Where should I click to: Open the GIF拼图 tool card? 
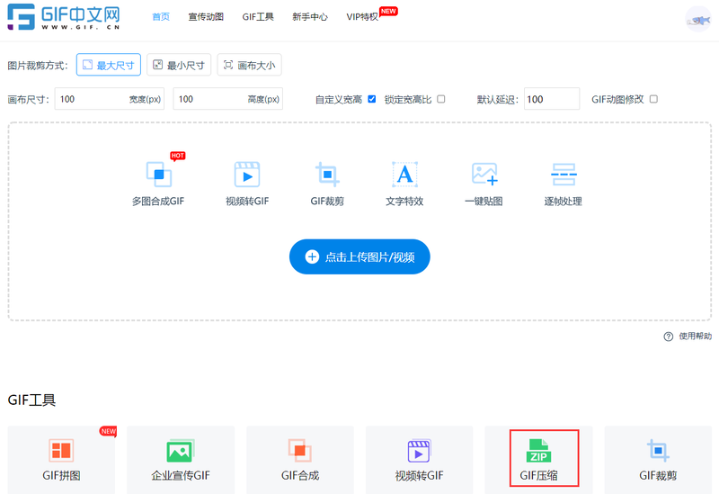pyautogui.click(x=61, y=459)
